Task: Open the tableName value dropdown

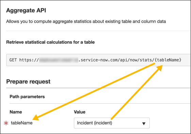Action: 112,123
